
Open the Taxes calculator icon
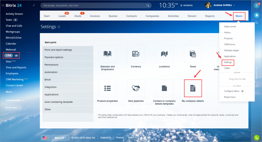pyautogui.click(x=193, y=54)
